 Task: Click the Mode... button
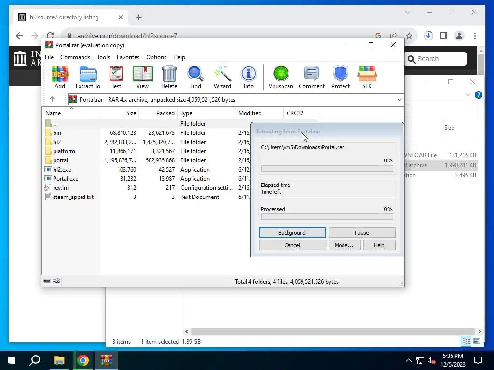point(344,245)
